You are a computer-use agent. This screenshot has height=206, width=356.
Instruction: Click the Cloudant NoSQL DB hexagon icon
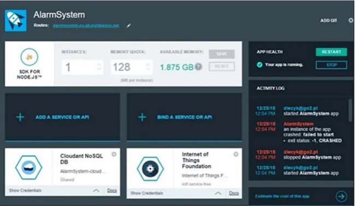point(28,167)
